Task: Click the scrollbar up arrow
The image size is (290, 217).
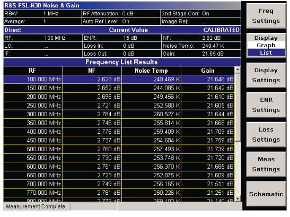Action: pos(238,70)
